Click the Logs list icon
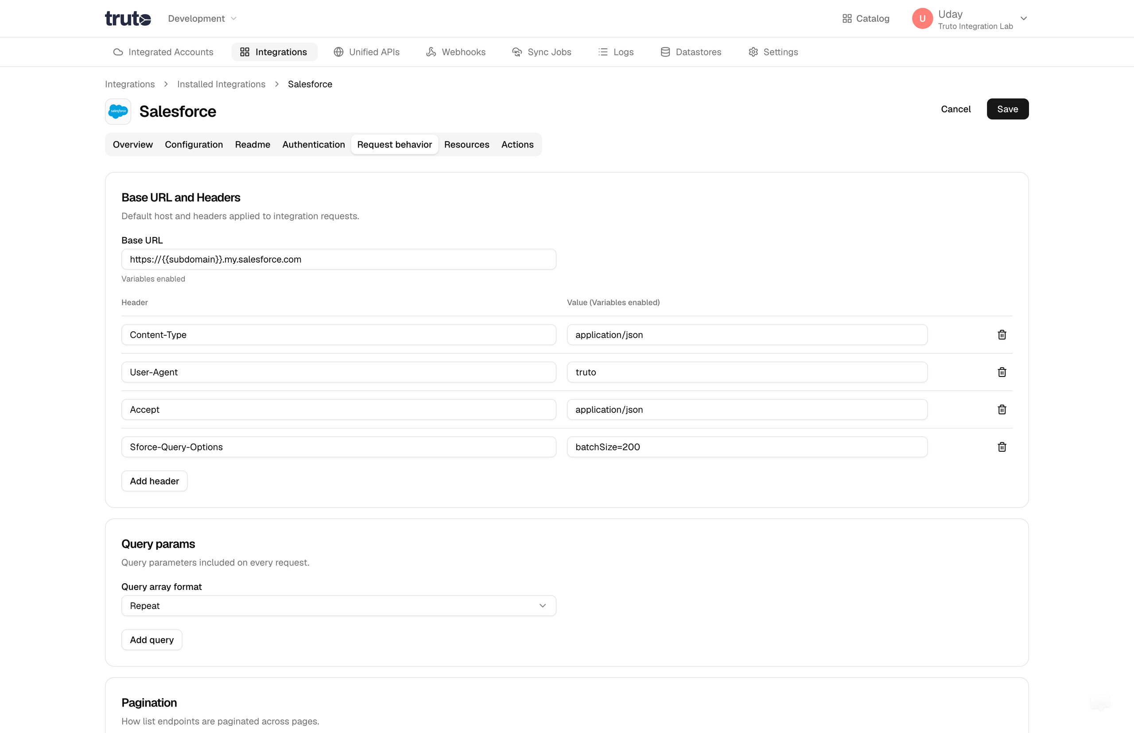The width and height of the screenshot is (1134, 733). 603,52
